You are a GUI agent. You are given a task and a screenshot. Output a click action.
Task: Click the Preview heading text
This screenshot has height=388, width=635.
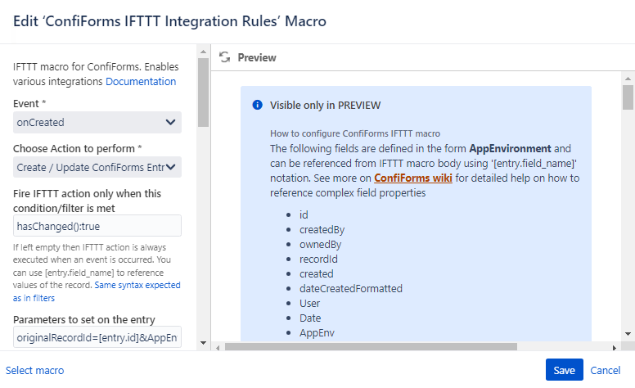coord(257,57)
